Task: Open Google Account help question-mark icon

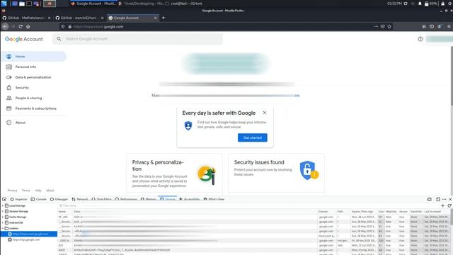Action: [x=420, y=39]
